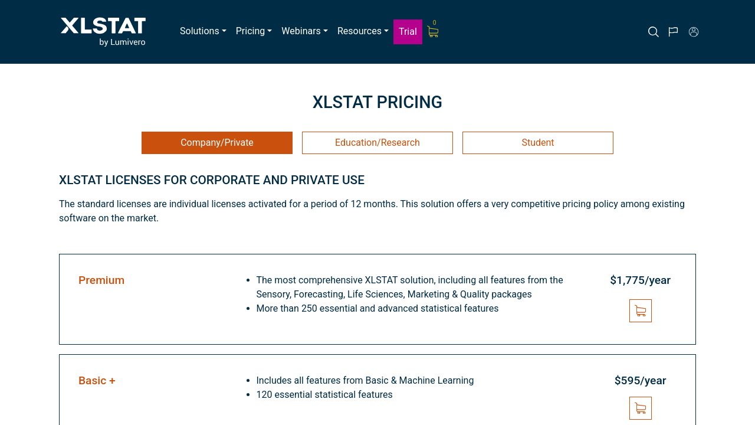The height and width of the screenshot is (425, 755).
Task: Click the XLSTAT PRICING page heading
Action: [x=377, y=103]
